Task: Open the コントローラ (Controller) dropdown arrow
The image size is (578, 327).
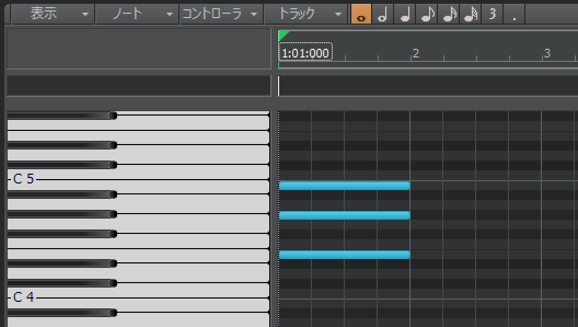Action: click(253, 14)
